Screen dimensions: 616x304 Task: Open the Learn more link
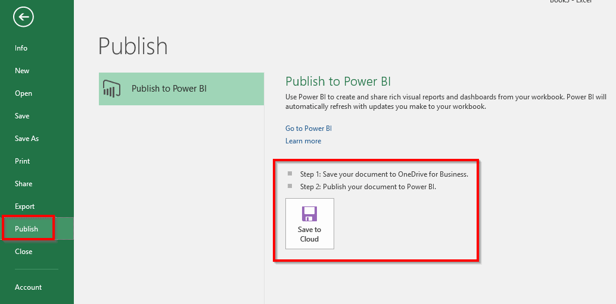303,141
